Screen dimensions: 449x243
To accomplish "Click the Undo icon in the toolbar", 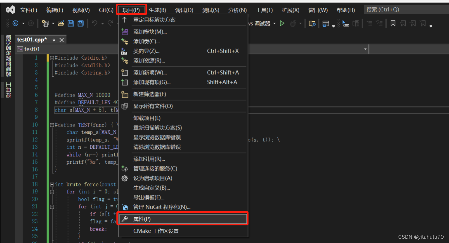I will point(94,23).
